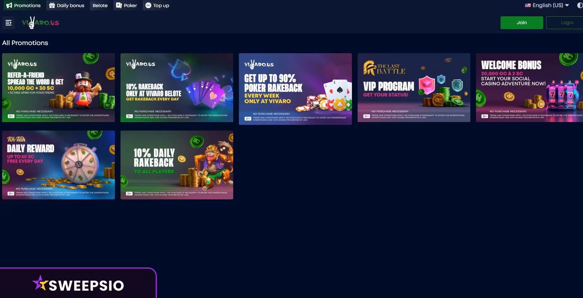Open the 10% Rakeback Vivaro Belote promotion
Image resolution: width=583 pixels, height=298 pixels.
(x=177, y=88)
